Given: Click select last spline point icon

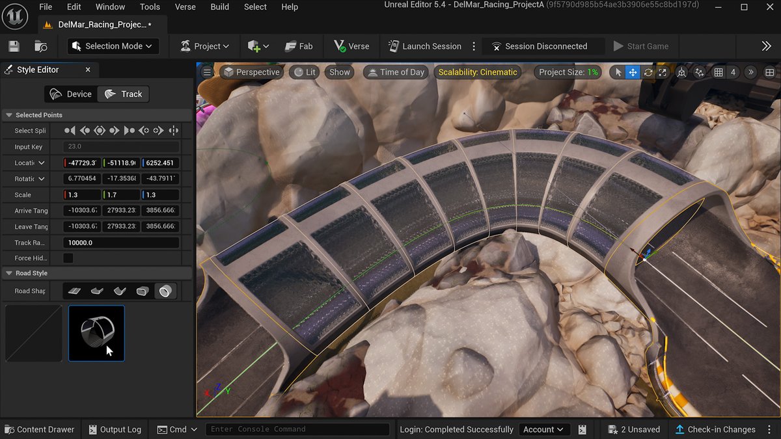Looking at the screenshot, I should point(129,131).
